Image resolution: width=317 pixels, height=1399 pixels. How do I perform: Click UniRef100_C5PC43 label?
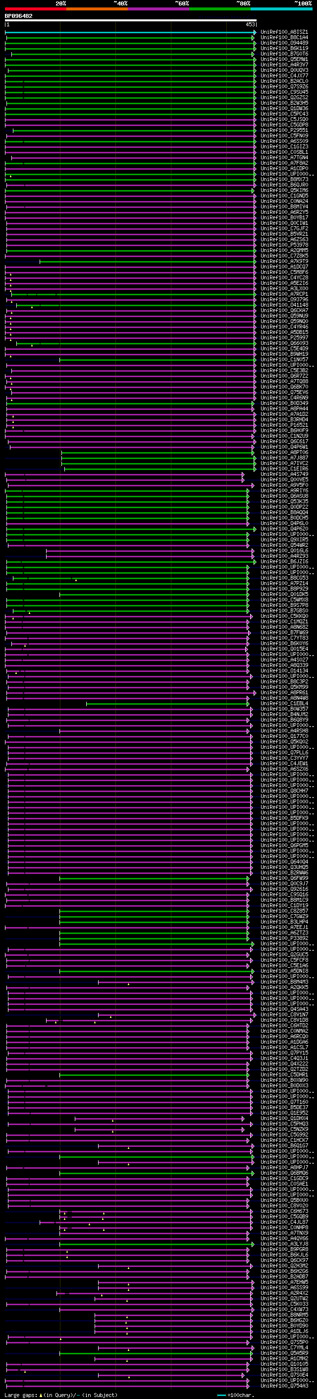tap(284, 114)
